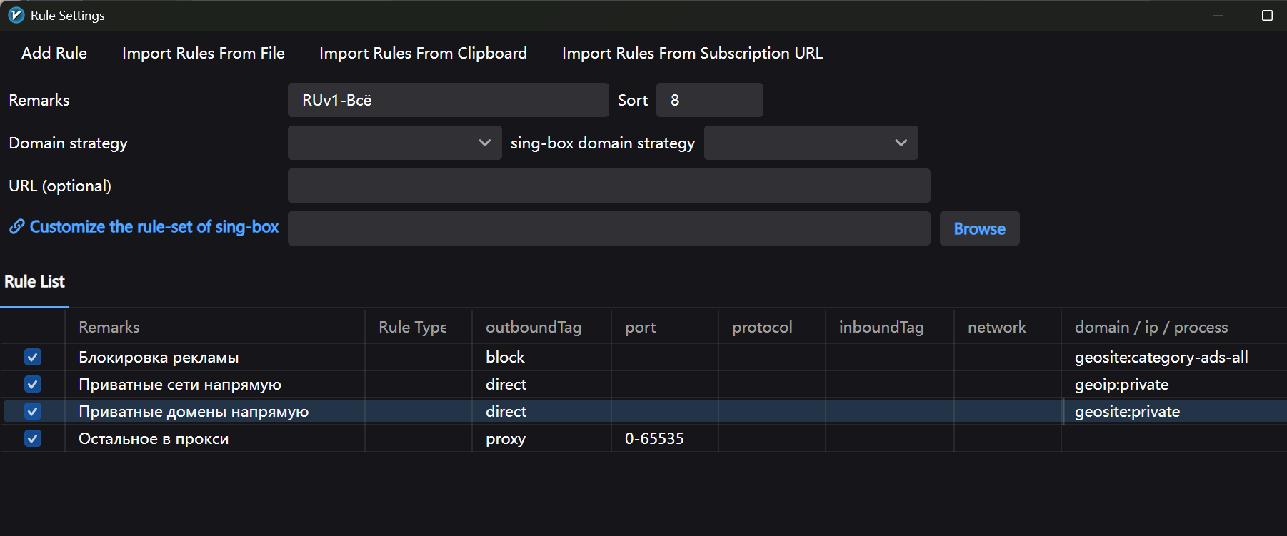This screenshot has width=1287, height=536.
Task: Sort by the Remarks column header
Action: coord(214,327)
